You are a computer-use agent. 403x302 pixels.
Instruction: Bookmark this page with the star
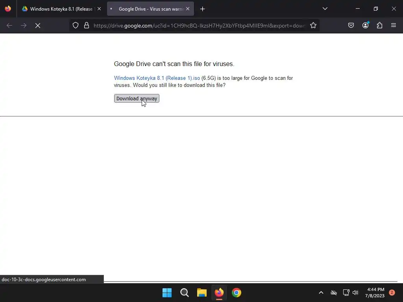coord(313,26)
